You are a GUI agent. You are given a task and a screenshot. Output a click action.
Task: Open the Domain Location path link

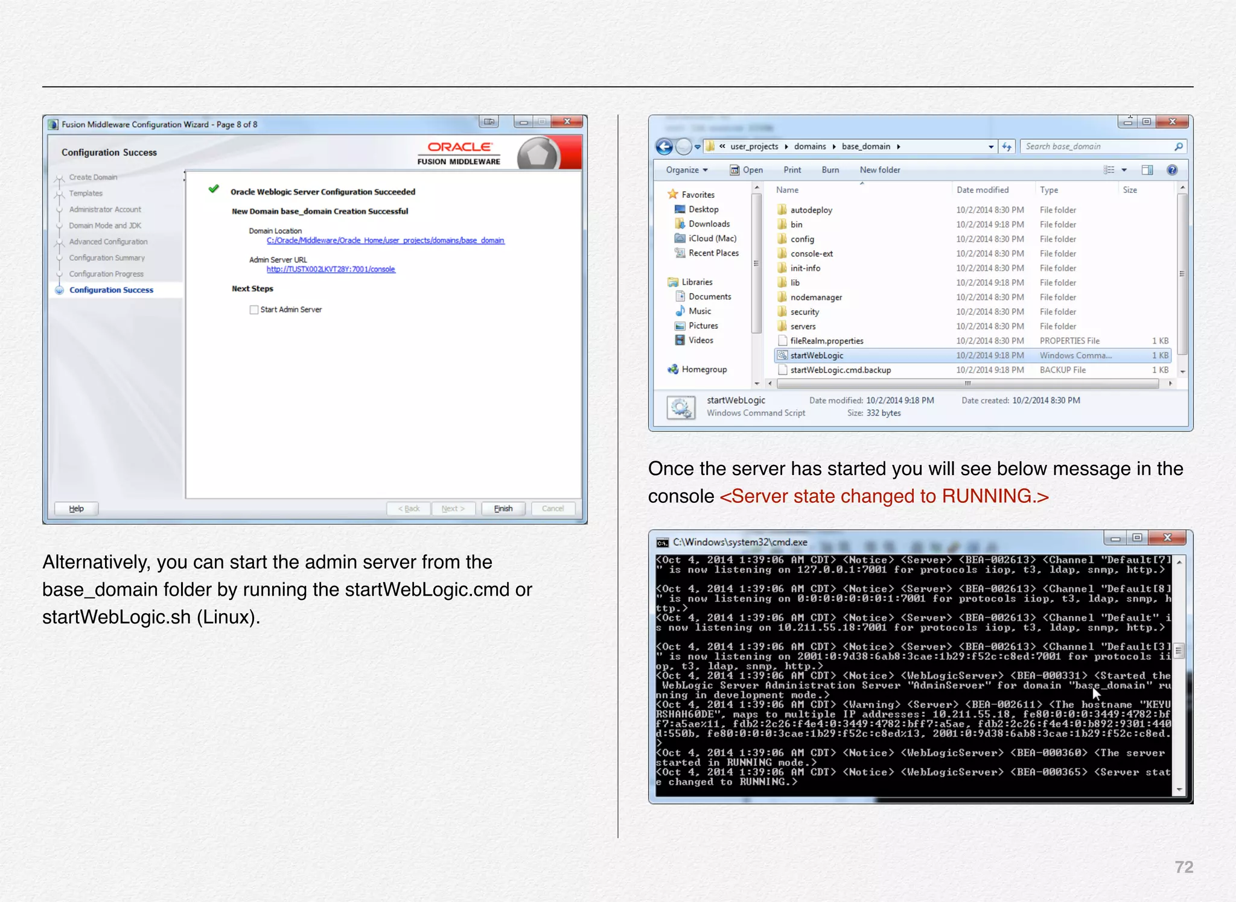[385, 241]
